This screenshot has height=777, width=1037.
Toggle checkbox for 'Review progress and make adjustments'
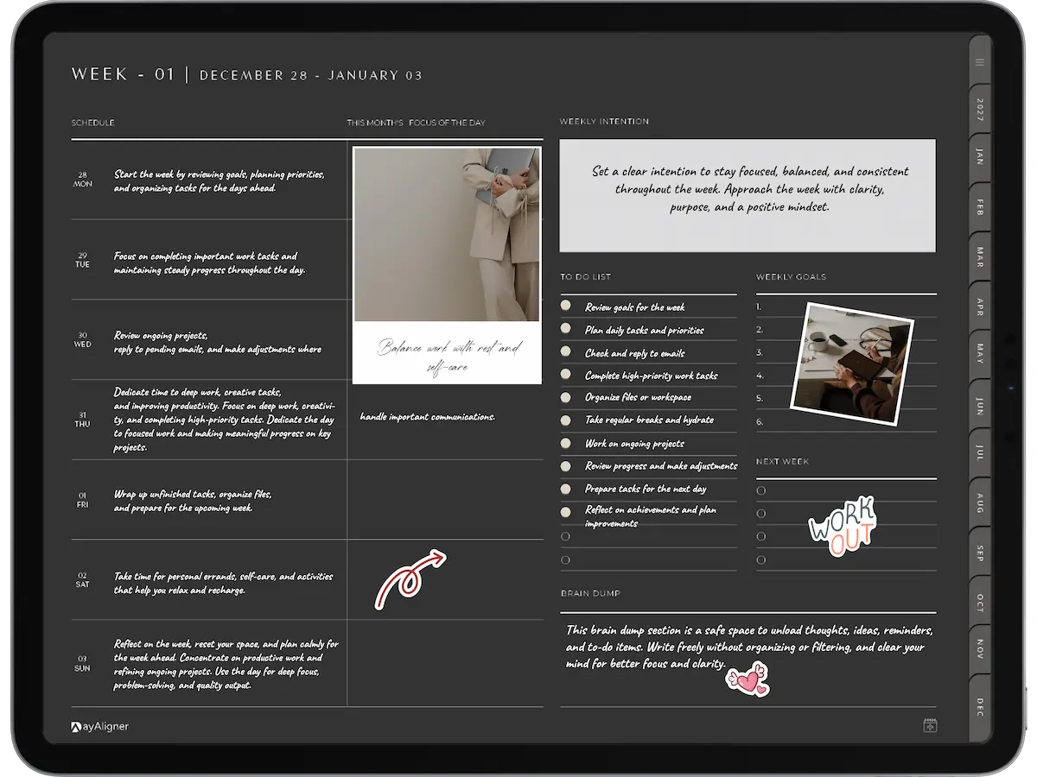[x=566, y=466]
